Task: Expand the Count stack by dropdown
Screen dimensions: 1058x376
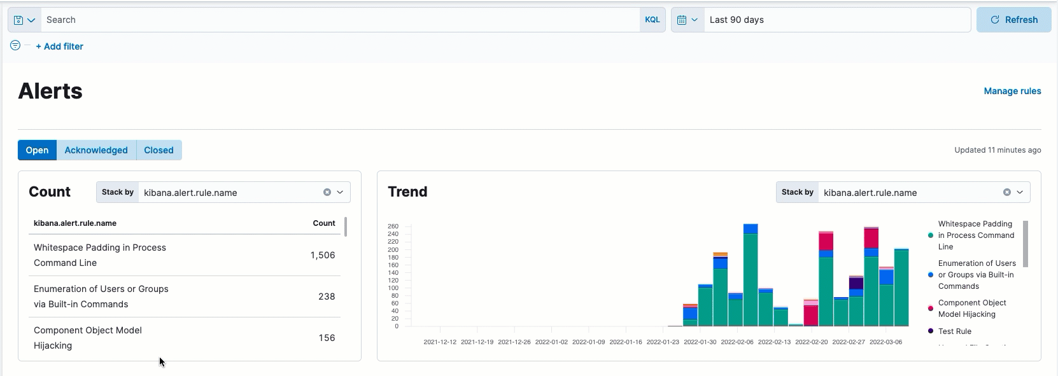Action: [340, 192]
